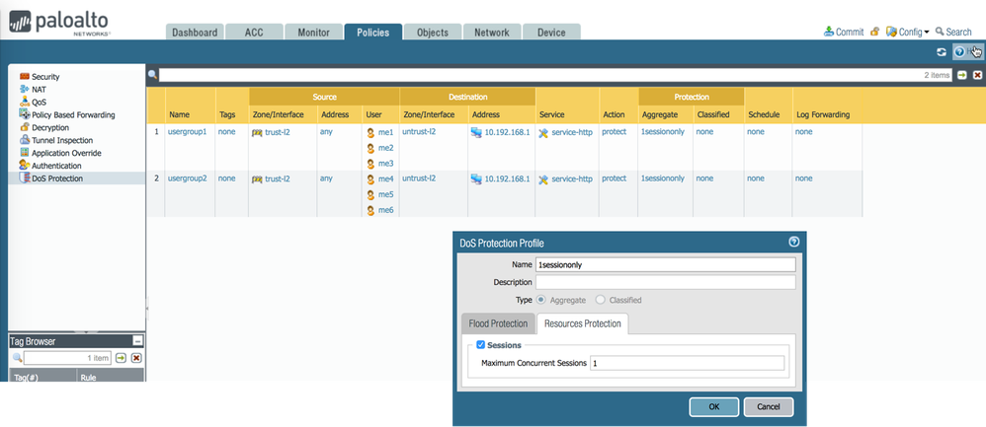The height and width of the screenshot is (427, 986).
Task: Open the usergroup1 rule link
Action: [x=188, y=132]
